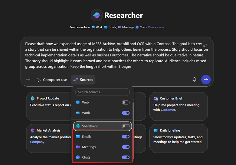Viewport: 236px width, 165px height.
Task: Turn off the Work source toggle
Action: coord(126,113)
